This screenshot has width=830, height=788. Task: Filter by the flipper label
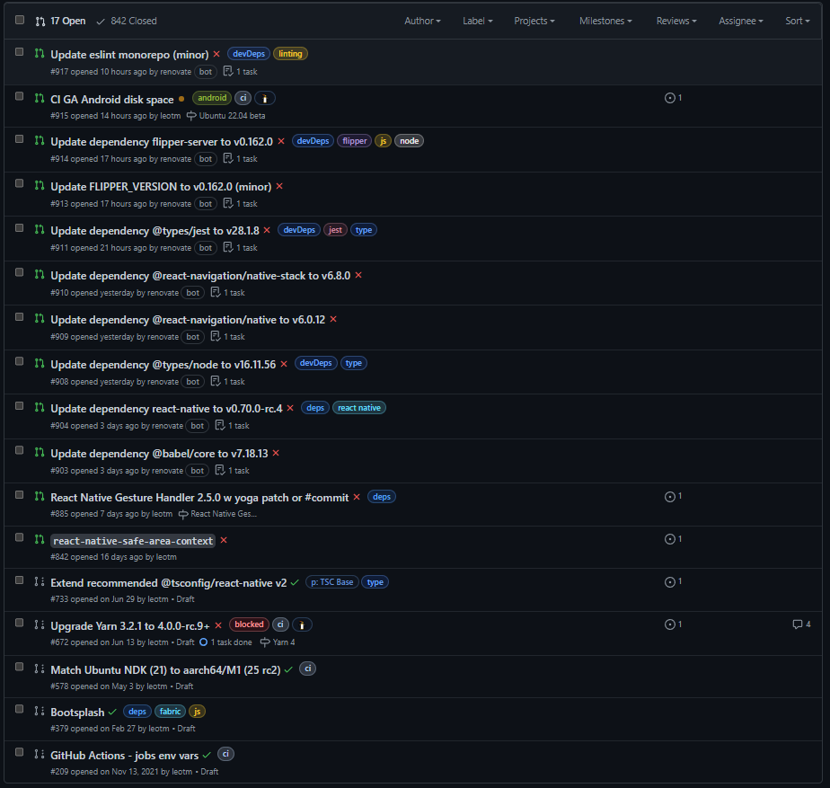click(x=354, y=141)
